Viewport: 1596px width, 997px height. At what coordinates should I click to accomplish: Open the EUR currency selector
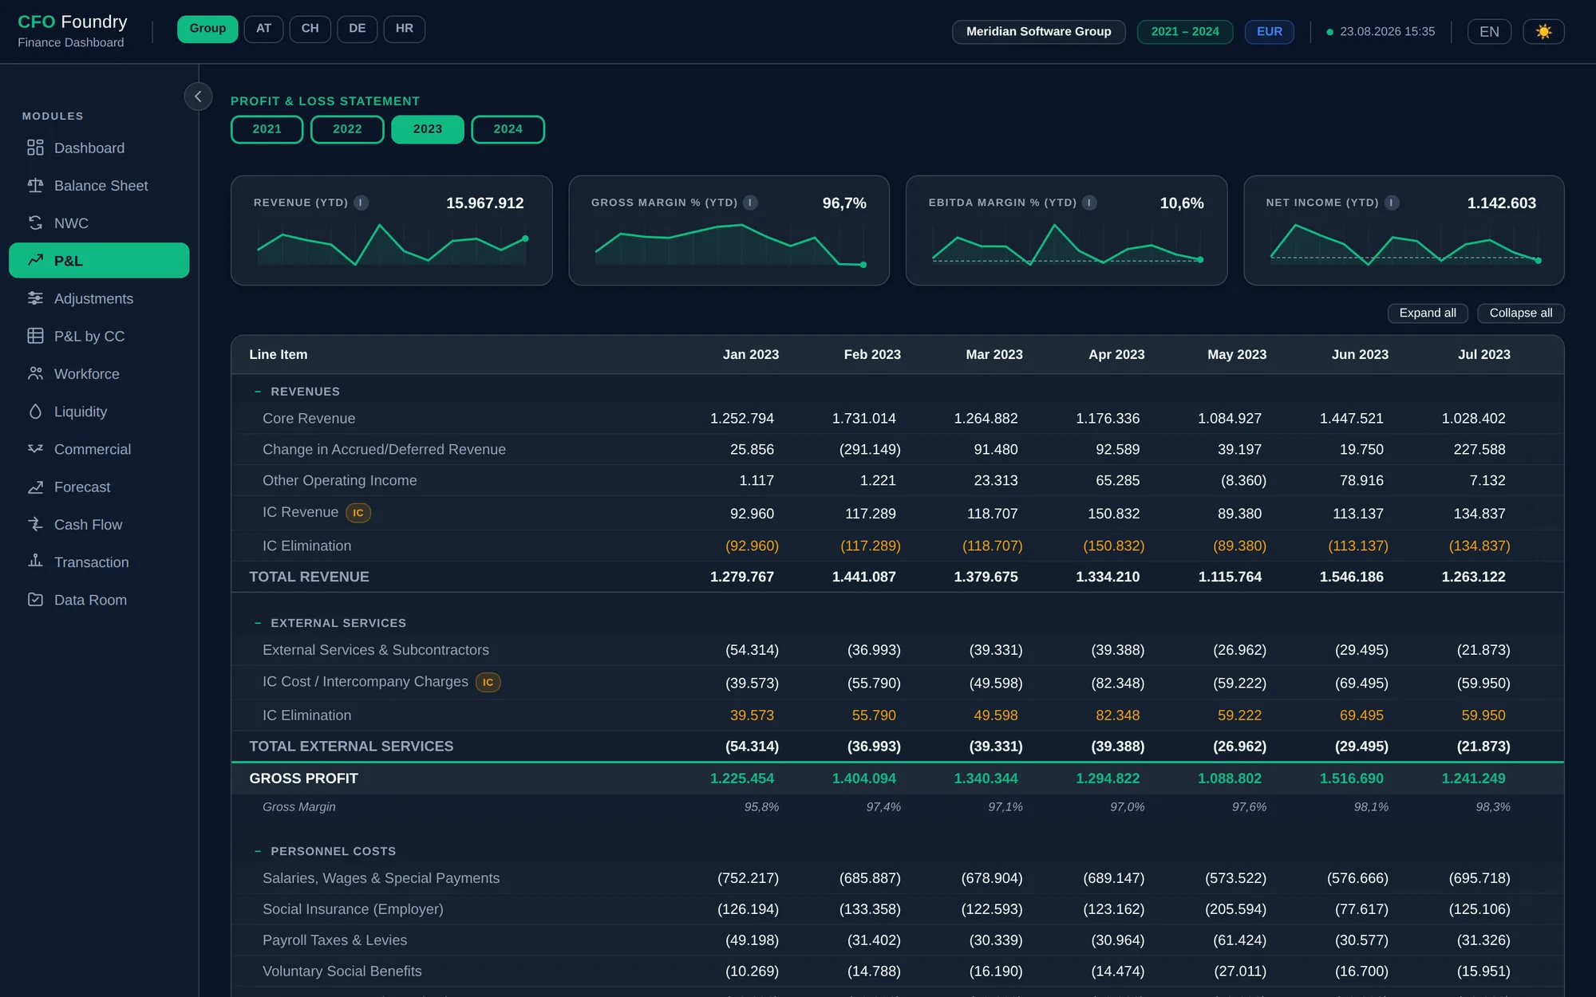click(x=1269, y=32)
